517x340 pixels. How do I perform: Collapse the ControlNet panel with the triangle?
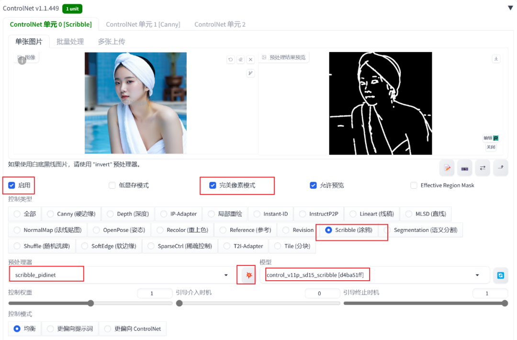pos(510,8)
